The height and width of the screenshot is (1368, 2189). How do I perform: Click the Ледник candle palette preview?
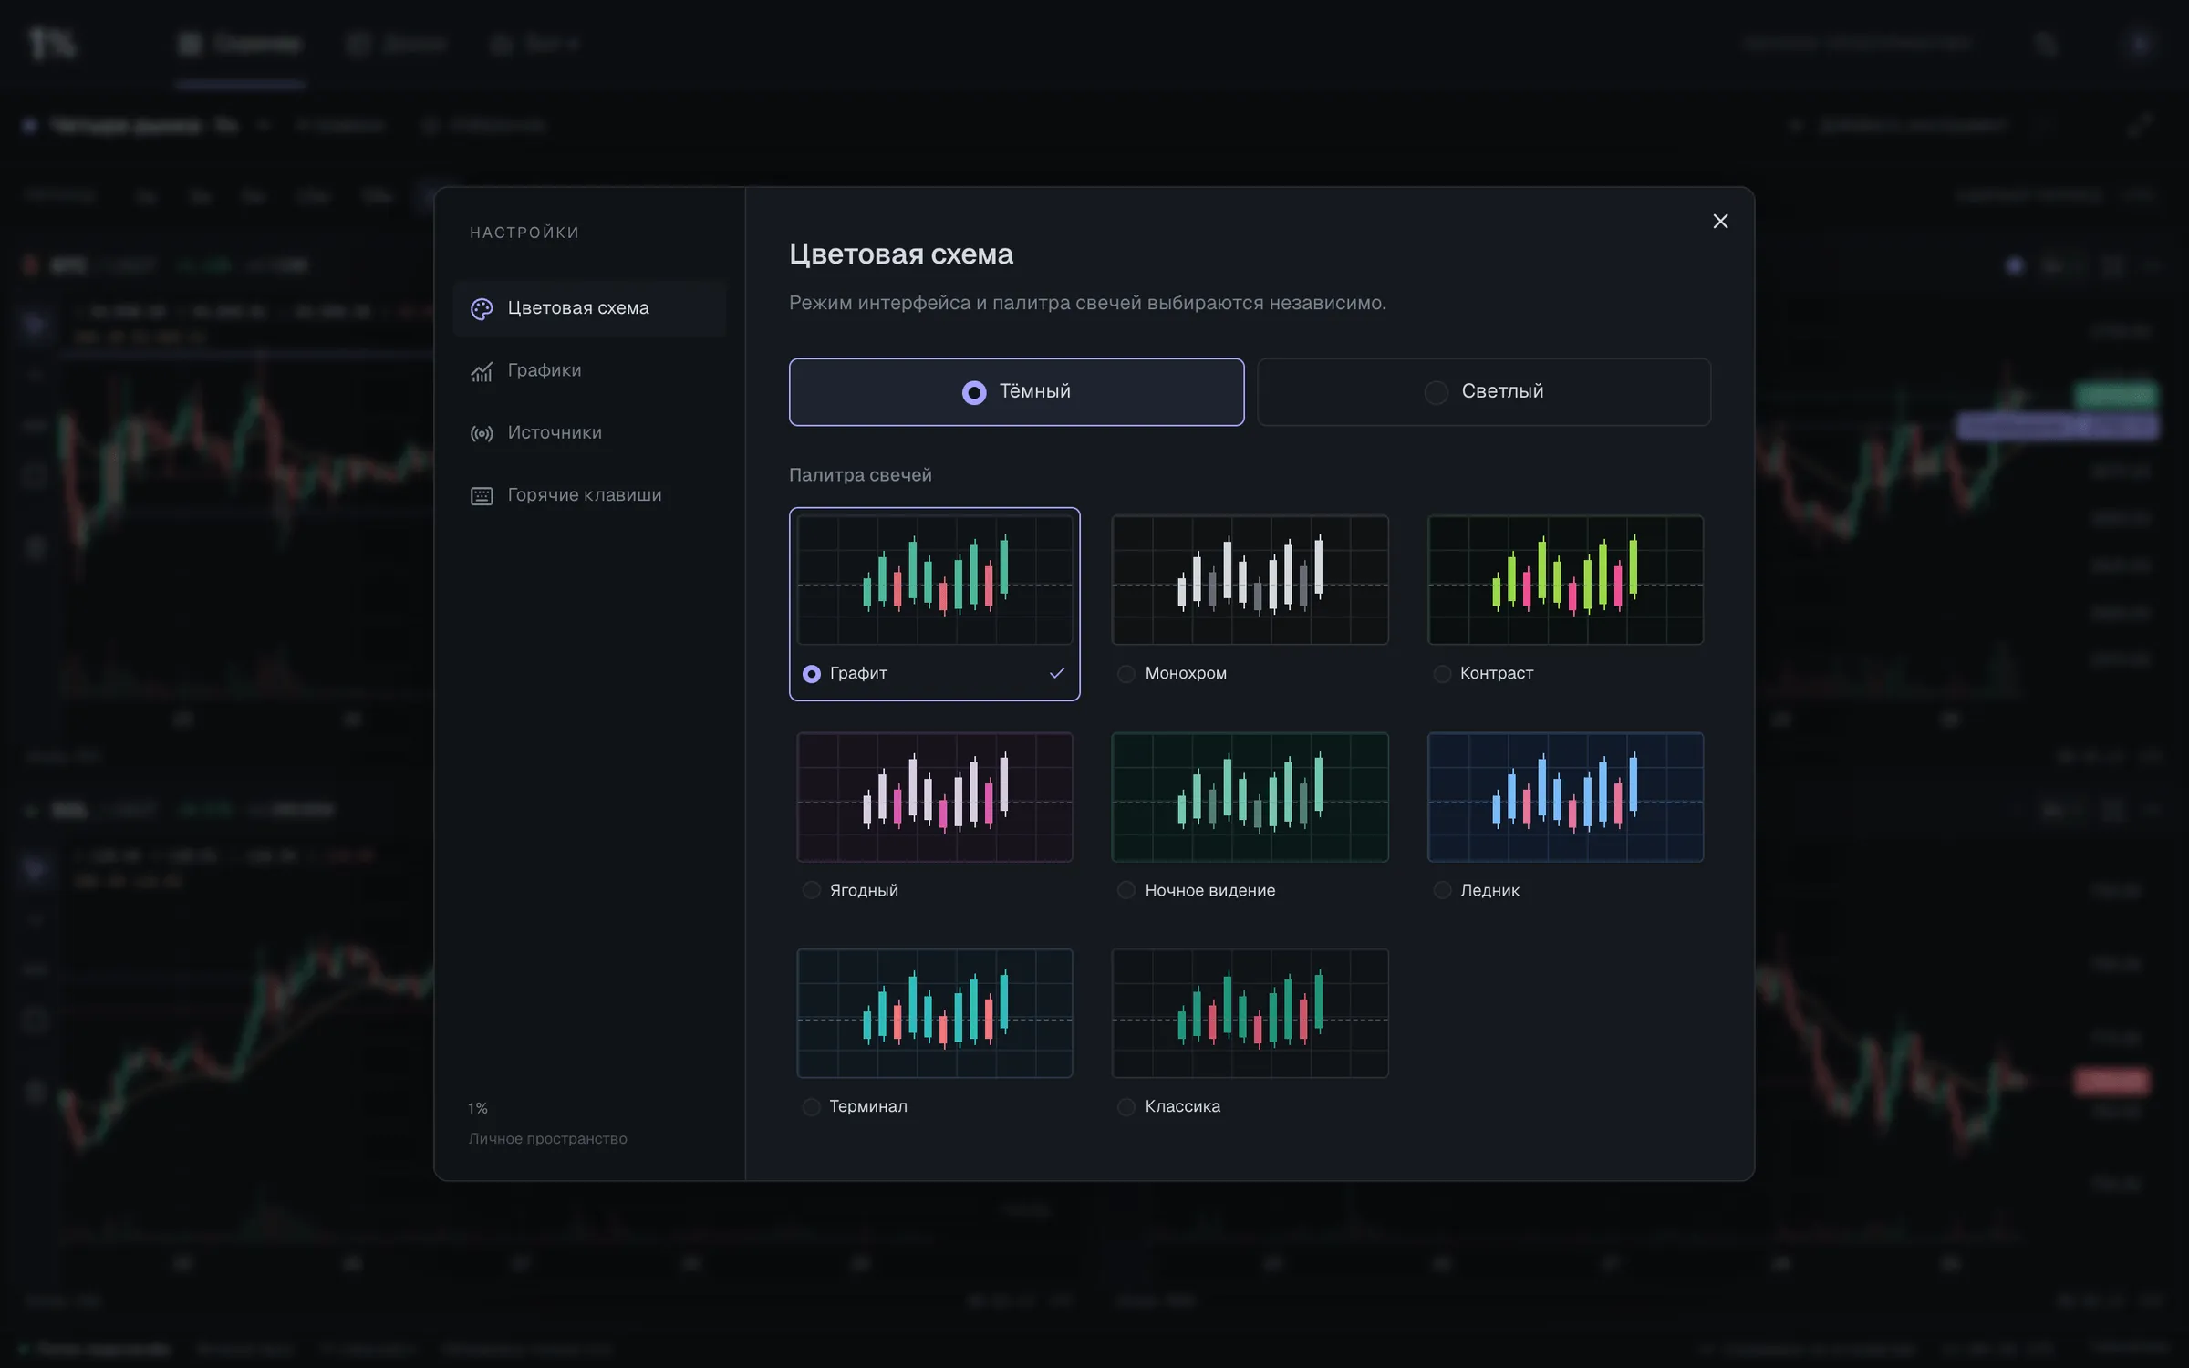pyautogui.click(x=1565, y=797)
